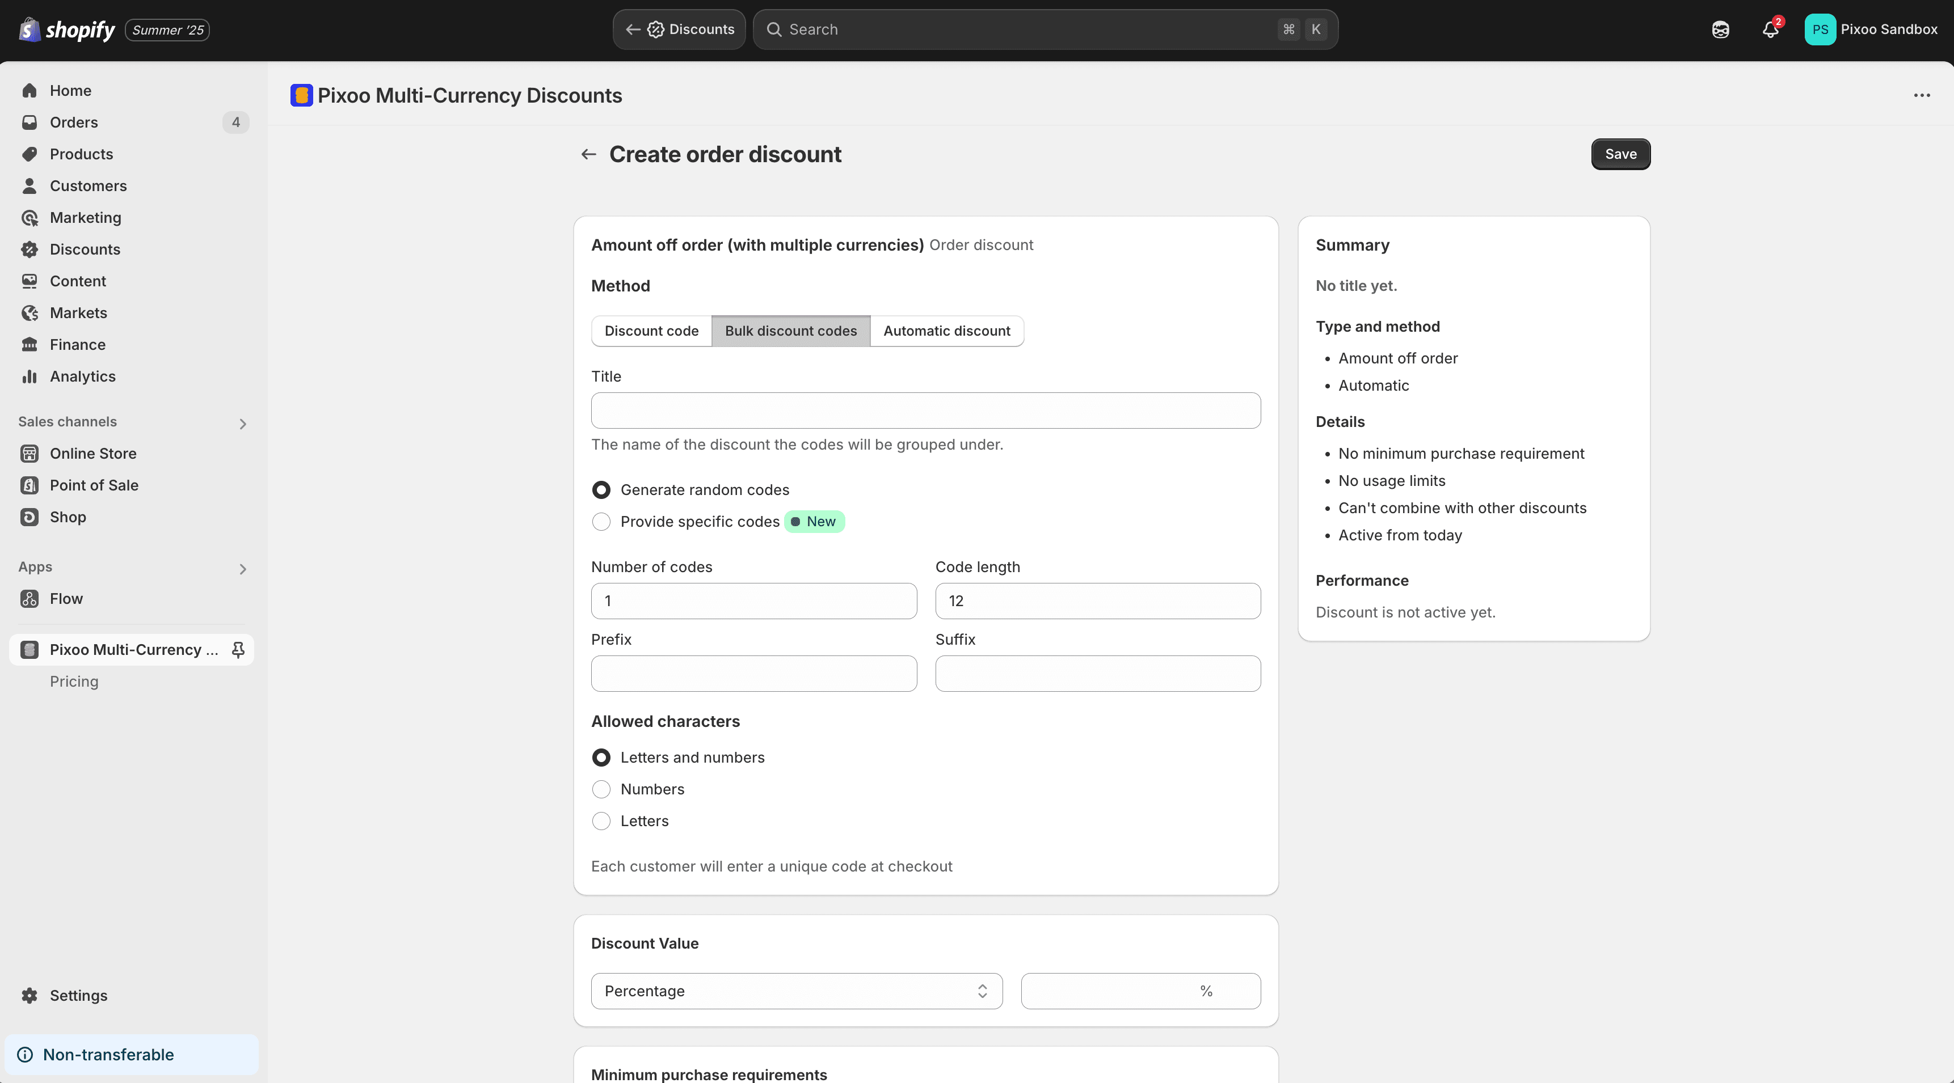Screen dimensions: 1954x1083
Task: Open the Analytics menu item
Action: tap(83, 376)
